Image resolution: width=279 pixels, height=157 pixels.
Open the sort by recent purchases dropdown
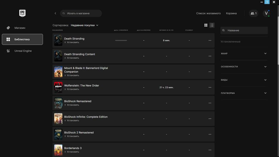(x=85, y=25)
